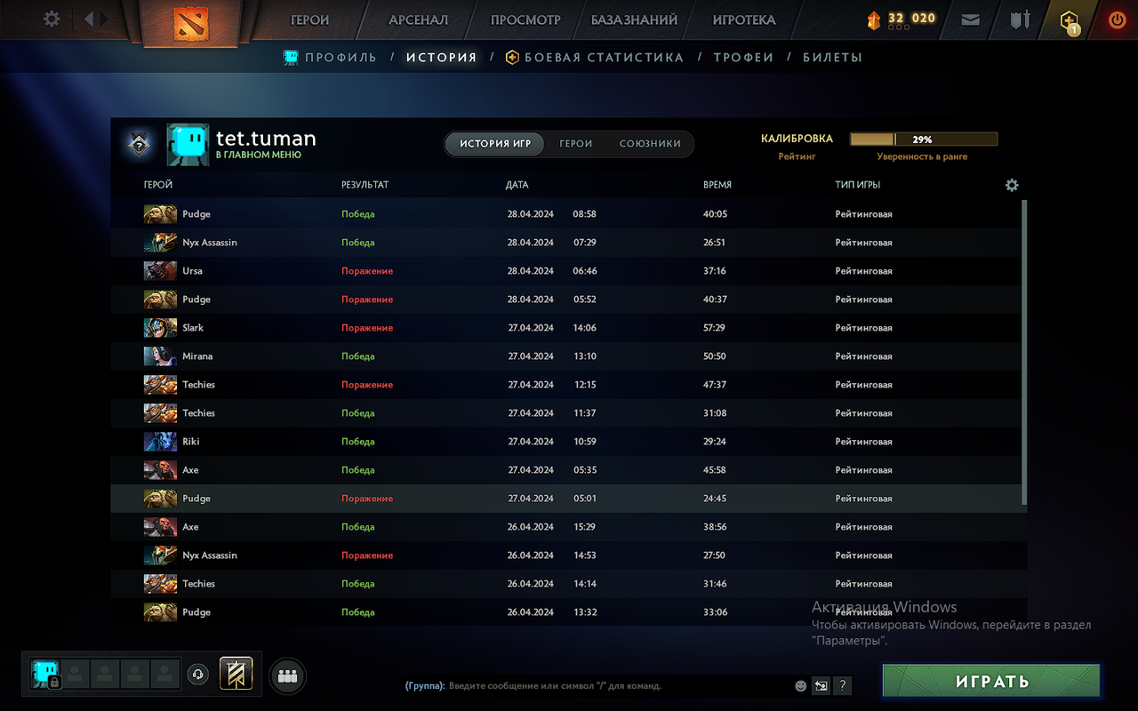
Task: Click the green Играть button
Action: click(x=991, y=682)
